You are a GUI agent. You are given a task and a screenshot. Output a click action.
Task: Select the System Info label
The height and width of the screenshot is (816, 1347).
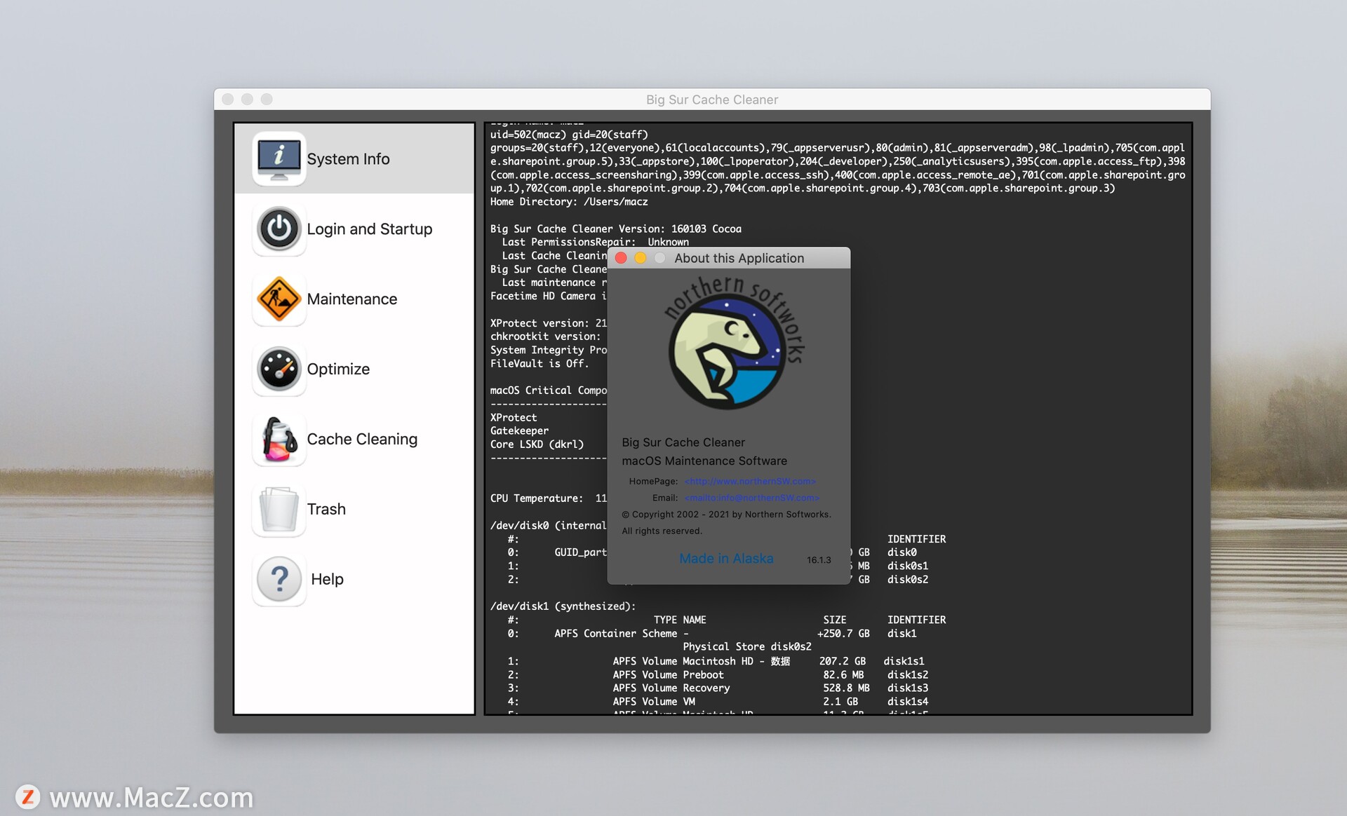348,159
